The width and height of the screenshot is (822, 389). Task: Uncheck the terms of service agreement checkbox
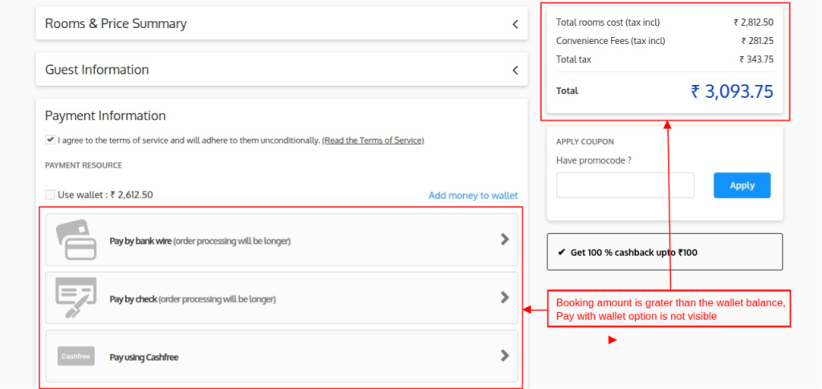point(51,140)
